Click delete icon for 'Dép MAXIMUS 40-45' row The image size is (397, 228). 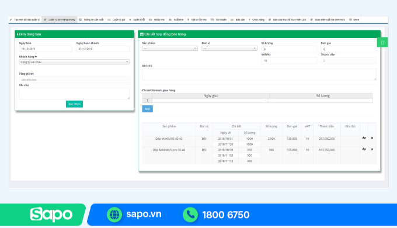coord(372,138)
